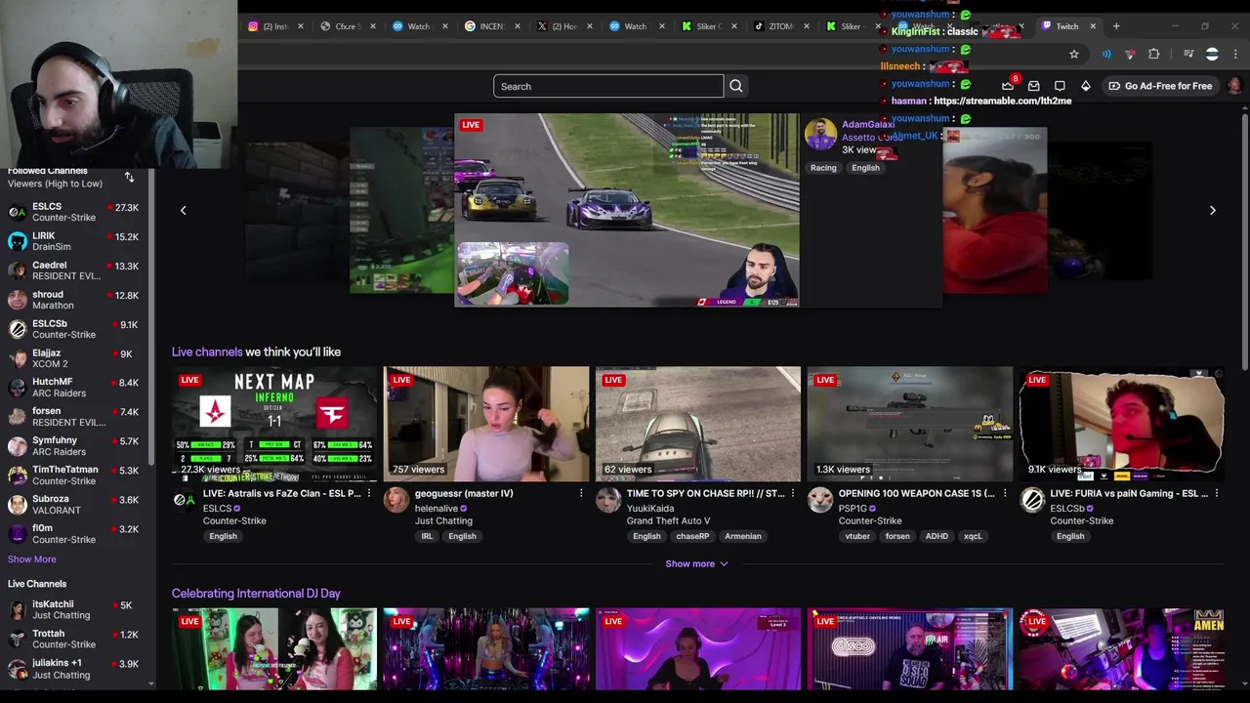The height and width of the screenshot is (703, 1250).
Task: Bookmark this page with the star icon
Action: [1074, 54]
